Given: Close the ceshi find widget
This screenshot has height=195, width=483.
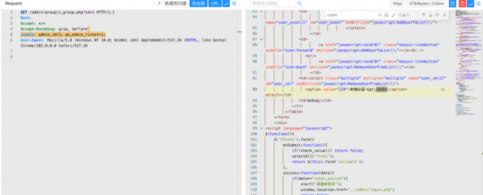Looking at the screenshot, I should 445,15.
